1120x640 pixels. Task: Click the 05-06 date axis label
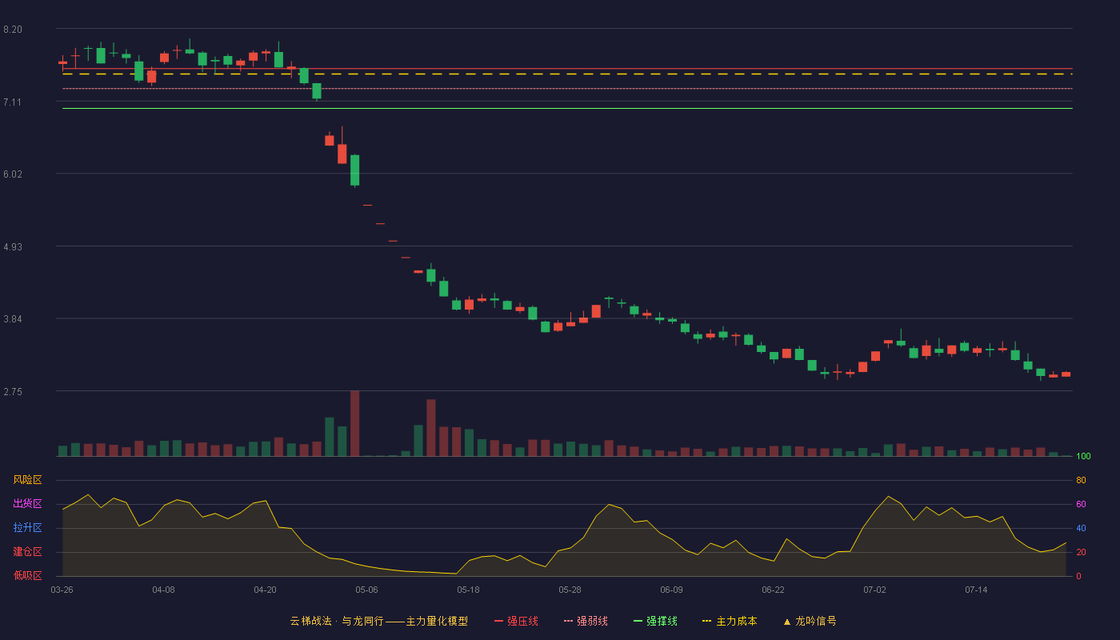[366, 590]
